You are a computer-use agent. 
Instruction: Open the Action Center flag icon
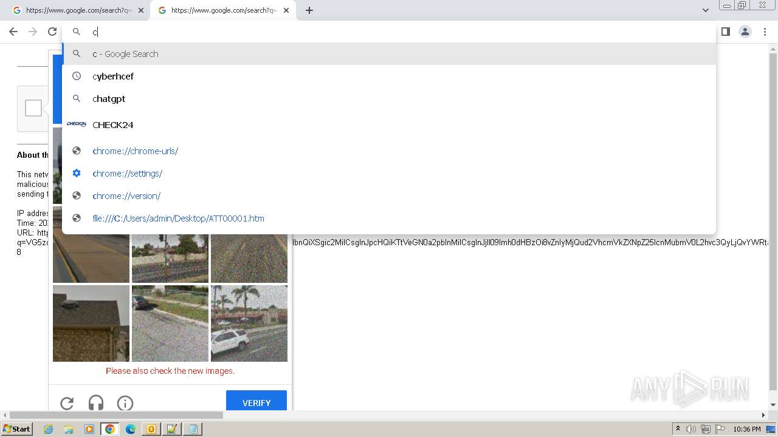coord(720,429)
